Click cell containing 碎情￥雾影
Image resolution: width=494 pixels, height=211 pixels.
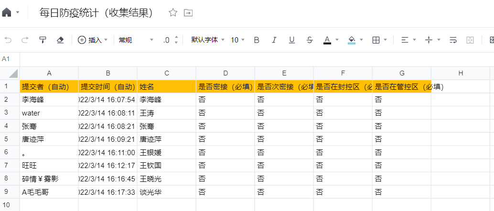pos(49,179)
